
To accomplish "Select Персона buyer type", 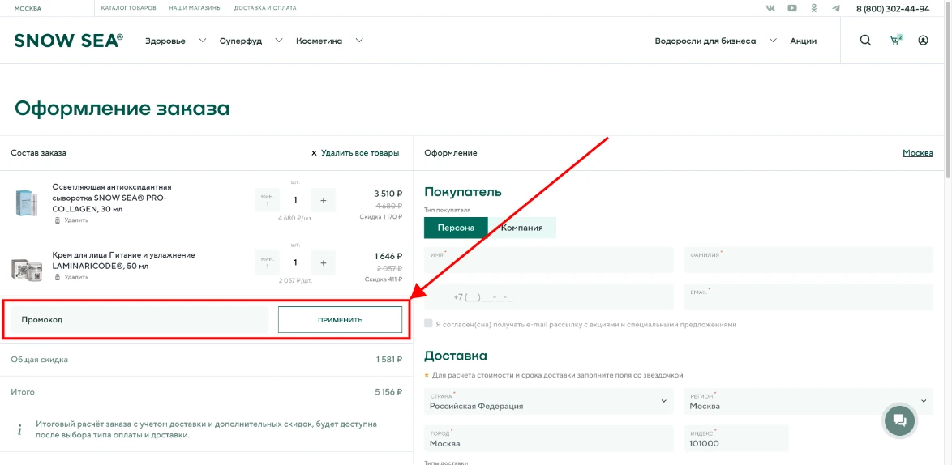I will (x=456, y=228).
